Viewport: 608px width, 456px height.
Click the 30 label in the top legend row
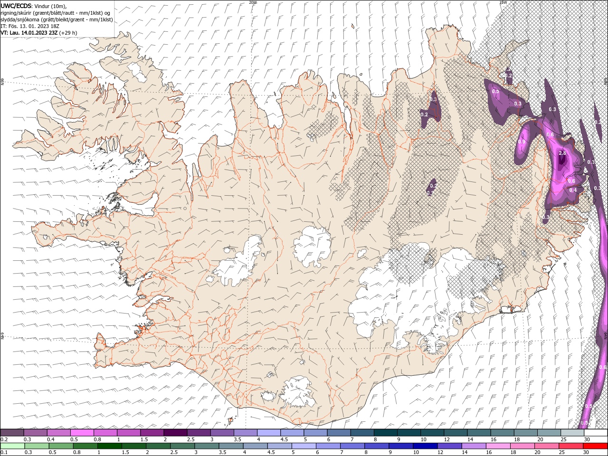point(587,439)
